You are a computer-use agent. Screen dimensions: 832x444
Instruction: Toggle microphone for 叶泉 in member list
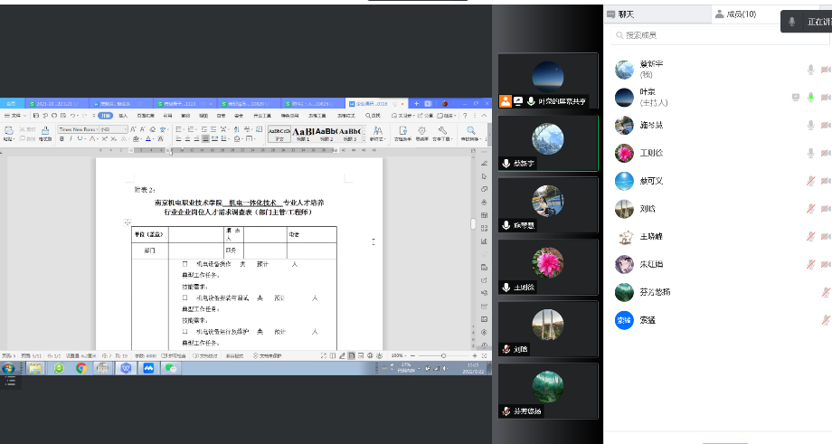click(x=811, y=98)
